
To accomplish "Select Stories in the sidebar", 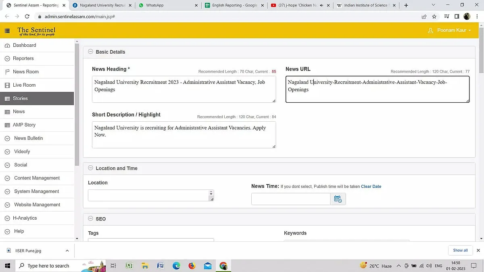I will 37,98.
